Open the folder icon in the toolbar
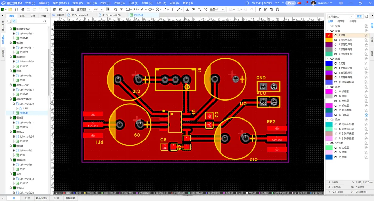Image resolution: width=374 pixels, height=201 pixels. tap(10, 10)
